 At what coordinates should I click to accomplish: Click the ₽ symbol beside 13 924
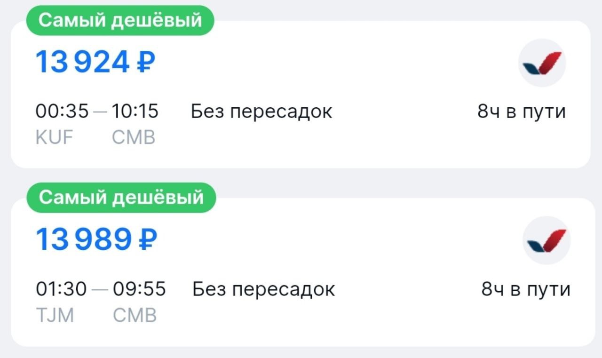click(146, 63)
